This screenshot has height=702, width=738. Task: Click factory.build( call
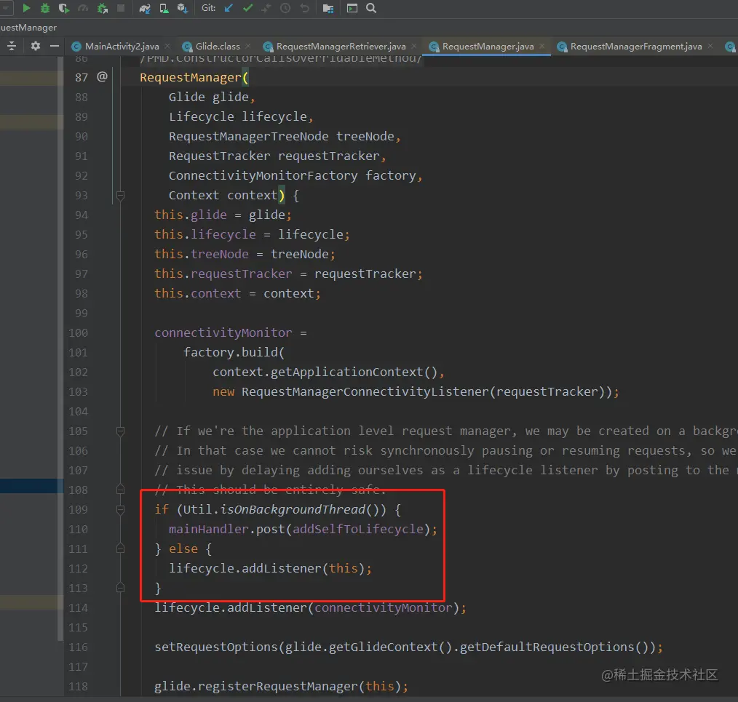tap(234, 352)
